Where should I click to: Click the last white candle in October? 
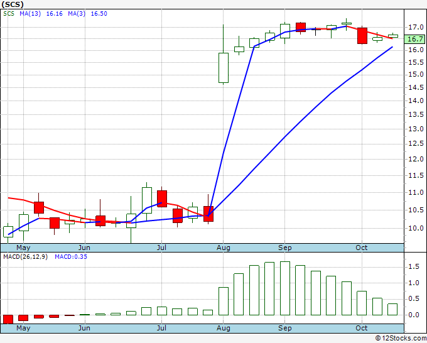pyautogui.click(x=393, y=36)
